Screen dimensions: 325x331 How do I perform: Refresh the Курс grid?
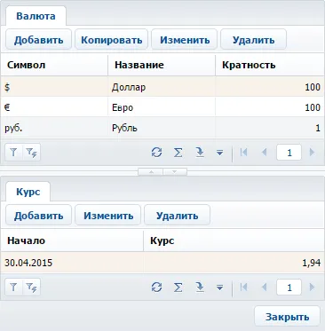[156, 287]
